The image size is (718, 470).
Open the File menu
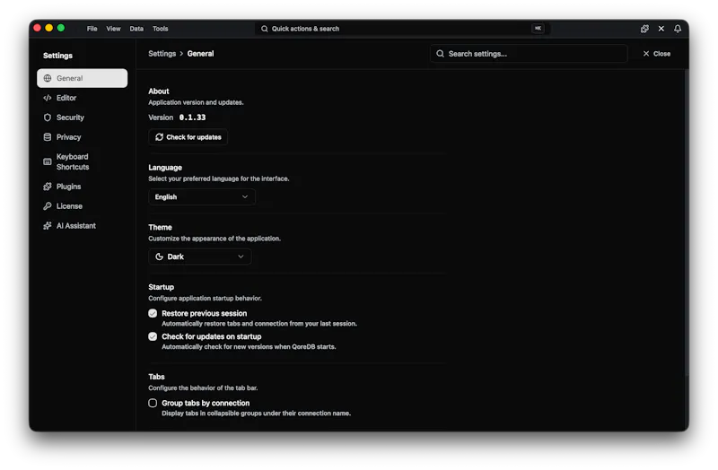(x=92, y=29)
